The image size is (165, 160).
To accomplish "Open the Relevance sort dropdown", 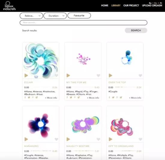I will (x=31, y=16).
